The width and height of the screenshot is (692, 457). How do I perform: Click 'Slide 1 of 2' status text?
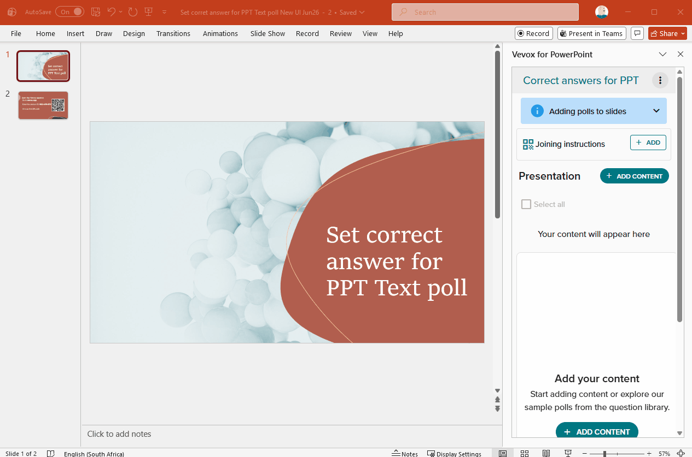(21, 454)
